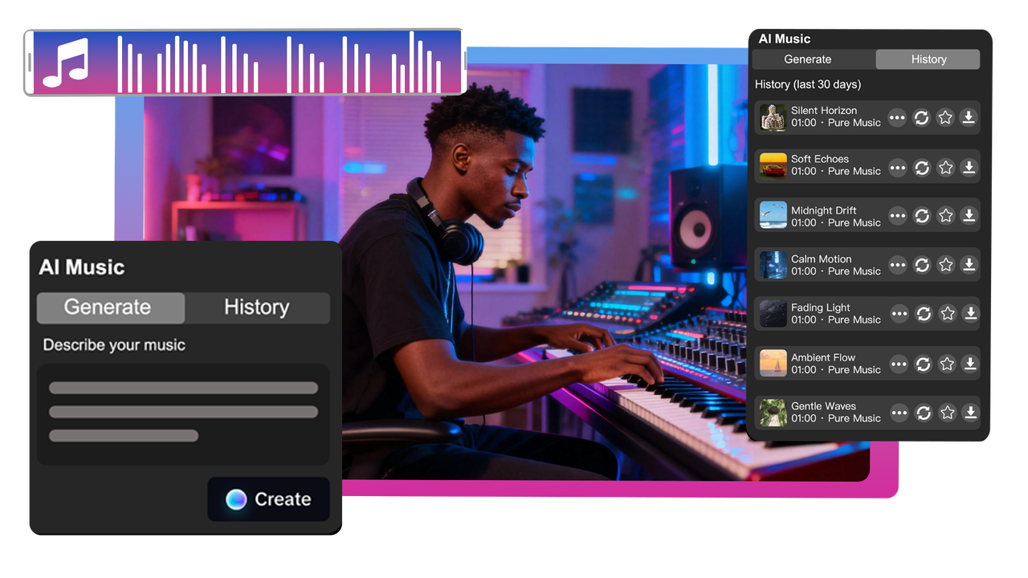Toggle favorite on Silent Horizon
The width and height of the screenshot is (1028, 578).
pos(945,118)
